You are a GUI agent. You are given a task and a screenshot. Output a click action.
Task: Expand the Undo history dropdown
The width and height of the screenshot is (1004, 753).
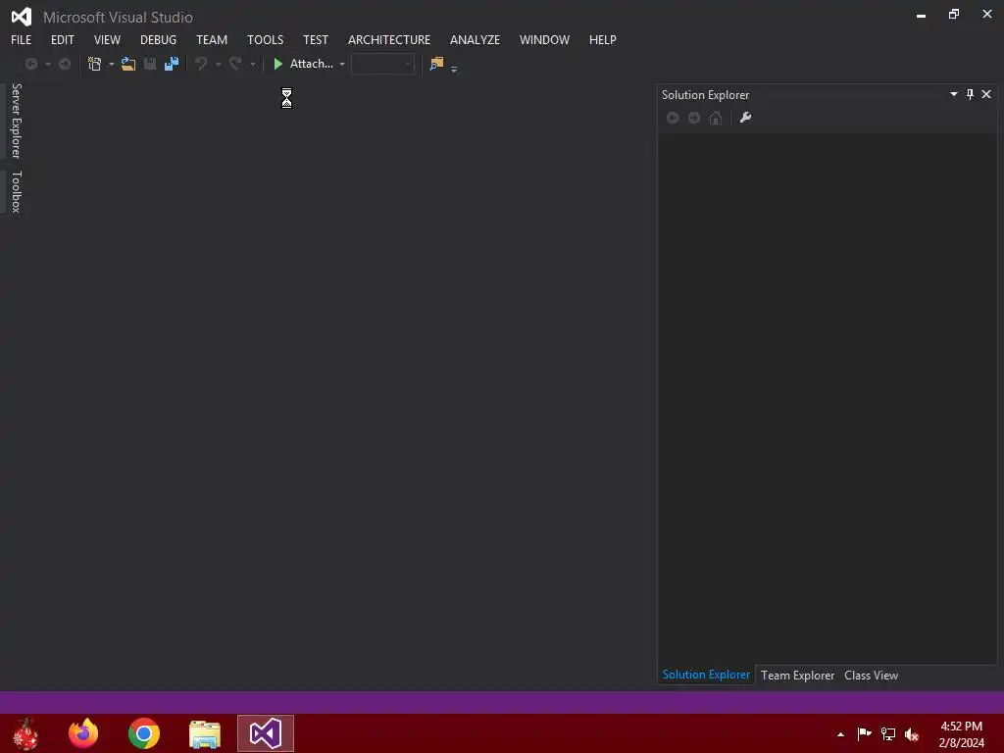tap(218, 64)
